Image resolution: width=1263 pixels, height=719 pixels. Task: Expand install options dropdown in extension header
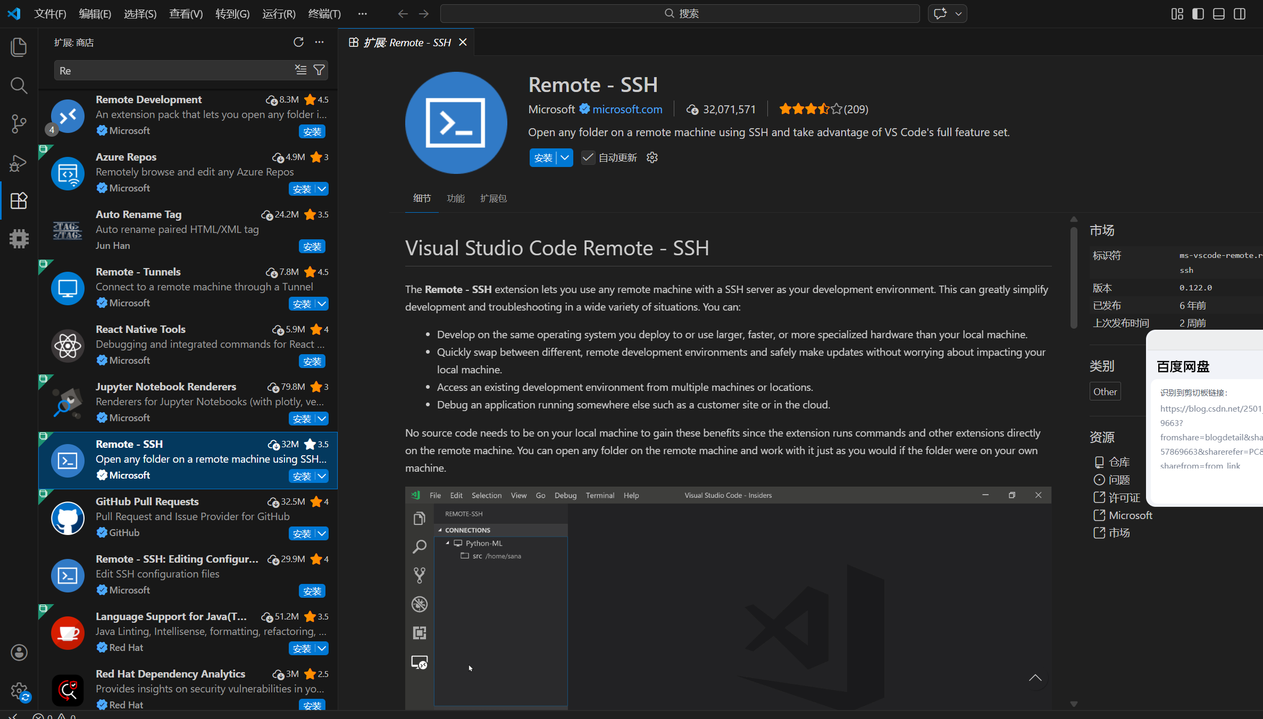[x=565, y=157]
